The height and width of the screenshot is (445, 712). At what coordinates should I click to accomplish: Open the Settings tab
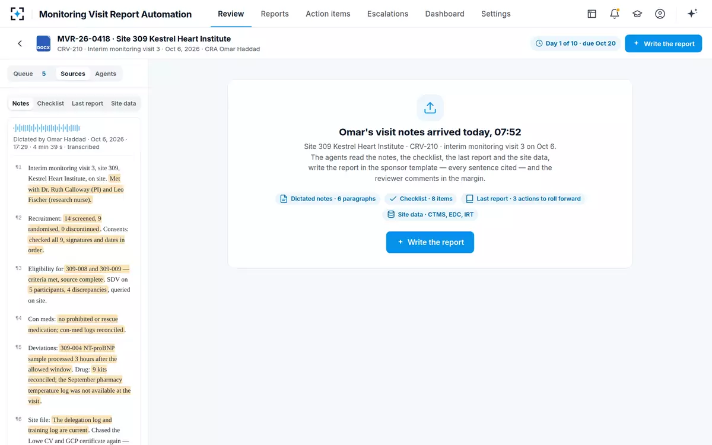click(495, 14)
